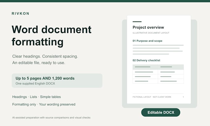Click the page number 1 in footer
The height and width of the screenshot is (126, 210).
183,97
